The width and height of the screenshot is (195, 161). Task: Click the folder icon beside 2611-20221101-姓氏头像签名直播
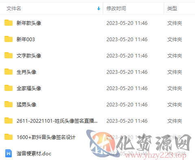[9, 121]
